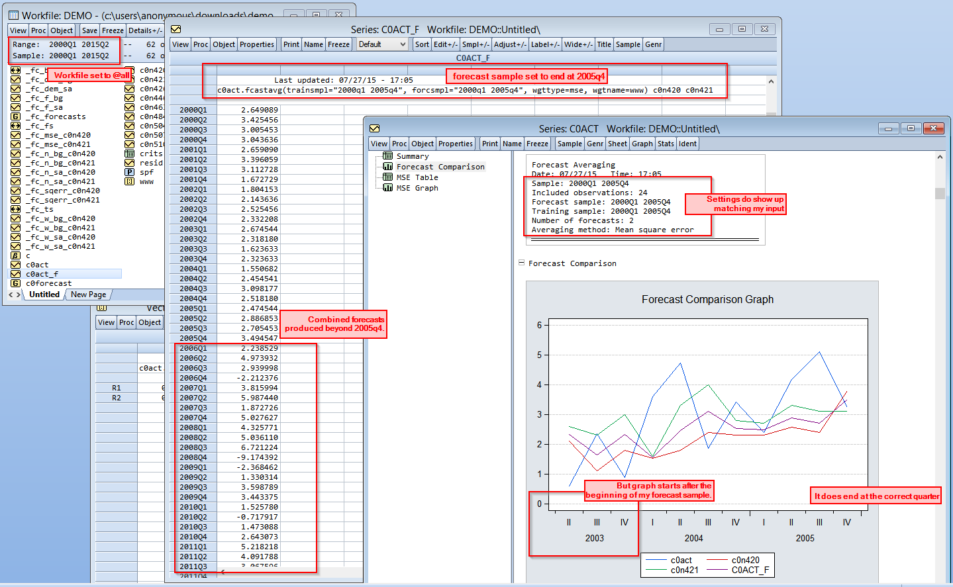Click the MSE Graph icon in spool tree

coord(388,188)
